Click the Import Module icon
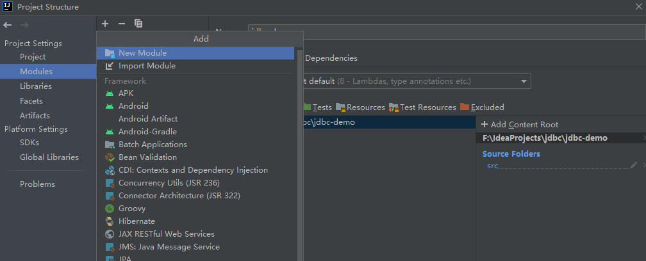646x261 pixels. (x=110, y=66)
